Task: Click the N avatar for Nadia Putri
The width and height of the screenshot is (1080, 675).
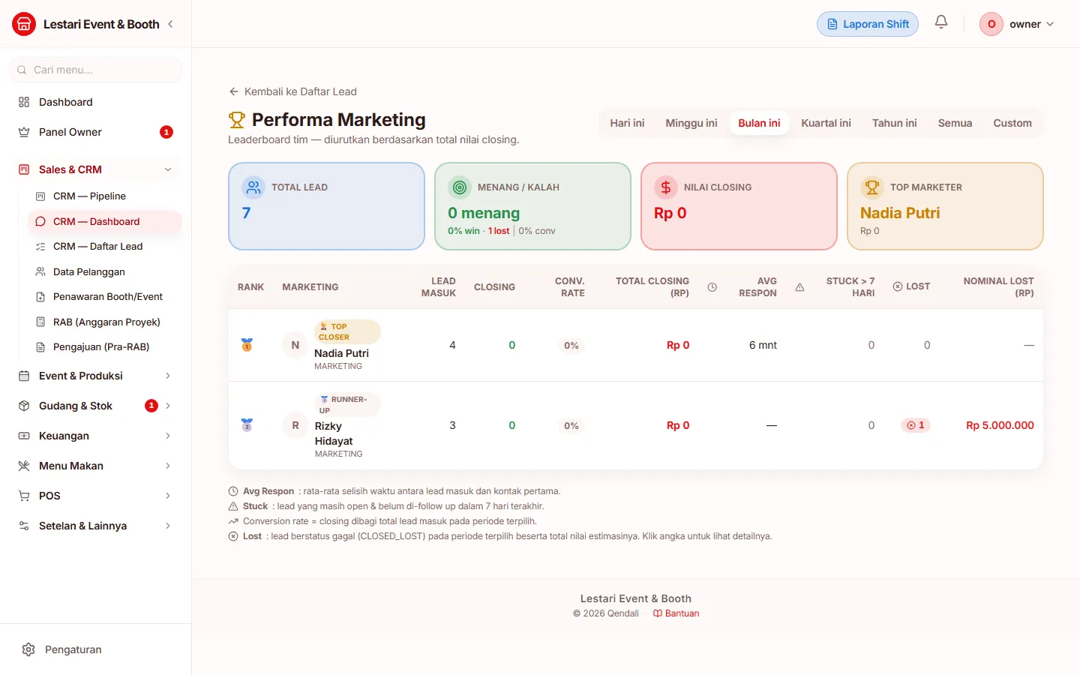Action: click(x=295, y=345)
